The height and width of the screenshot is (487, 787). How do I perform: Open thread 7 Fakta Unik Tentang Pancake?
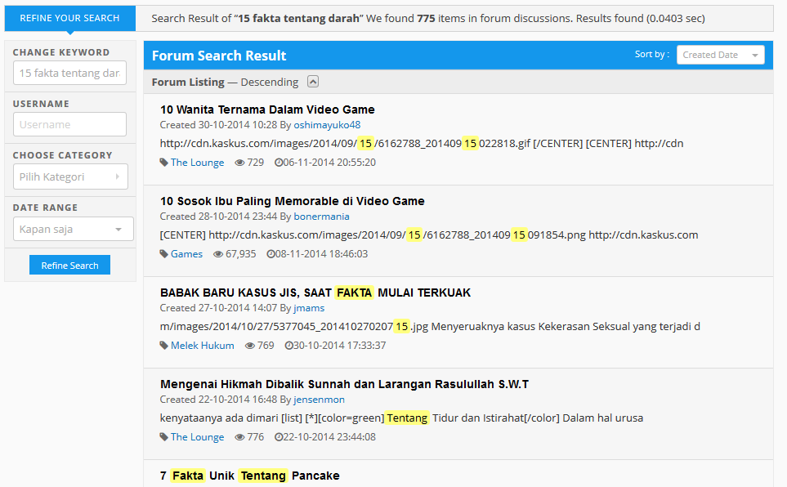tap(249, 476)
